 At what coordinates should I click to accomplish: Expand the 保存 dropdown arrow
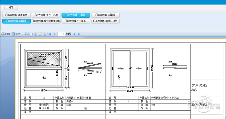coord(22,34)
